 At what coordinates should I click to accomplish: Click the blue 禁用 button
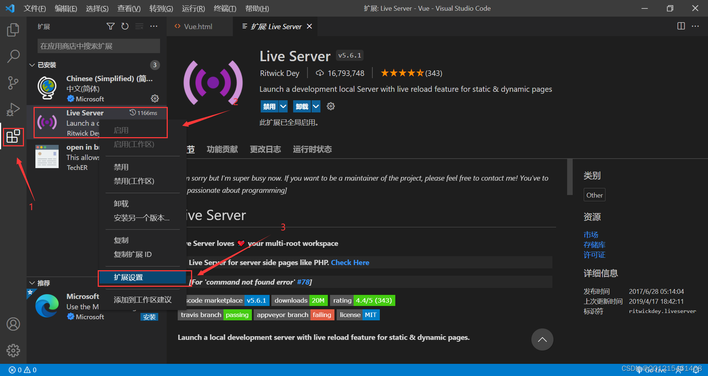click(x=270, y=107)
